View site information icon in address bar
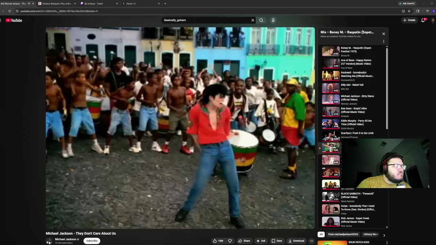The width and height of the screenshot is (436, 245). [17, 11]
